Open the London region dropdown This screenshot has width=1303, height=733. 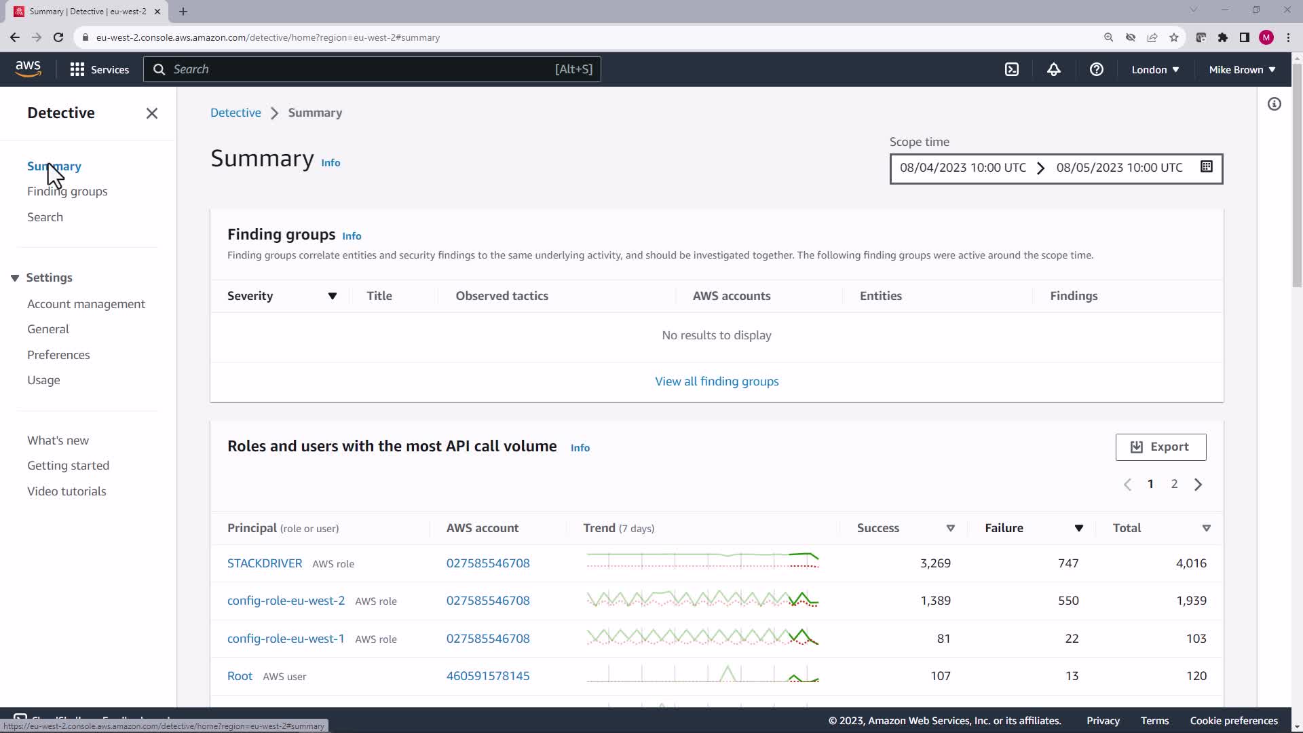point(1155,69)
